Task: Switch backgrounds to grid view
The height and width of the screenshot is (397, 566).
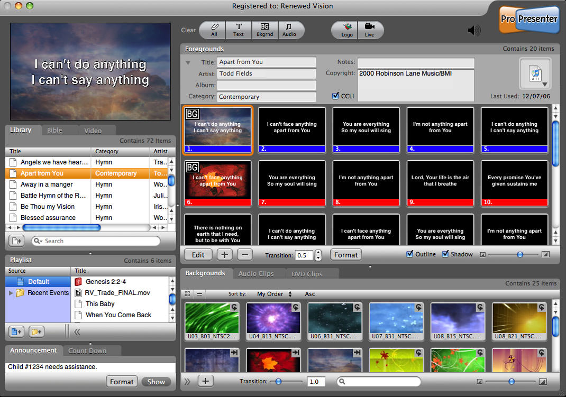Action: click(x=187, y=294)
